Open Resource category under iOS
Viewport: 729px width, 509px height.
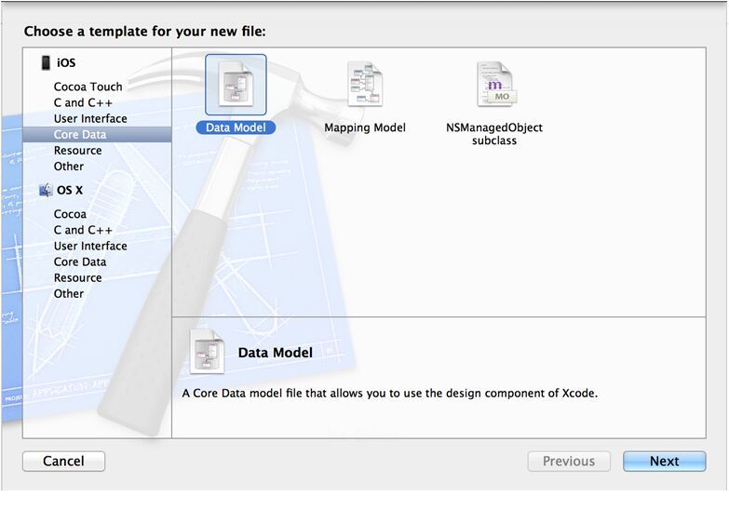[77, 150]
